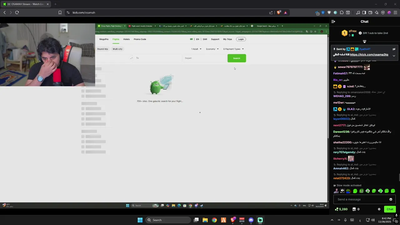The width and height of the screenshot is (400, 225).
Task: Open the chat shop icon
Action: [354, 209]
